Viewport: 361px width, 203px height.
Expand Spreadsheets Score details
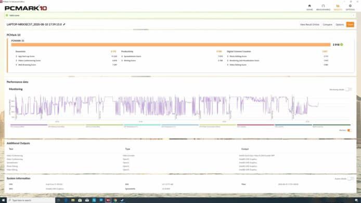click(x=122, y=56)
